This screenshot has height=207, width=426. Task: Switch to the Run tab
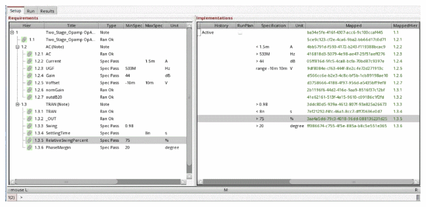coord(31,11)
